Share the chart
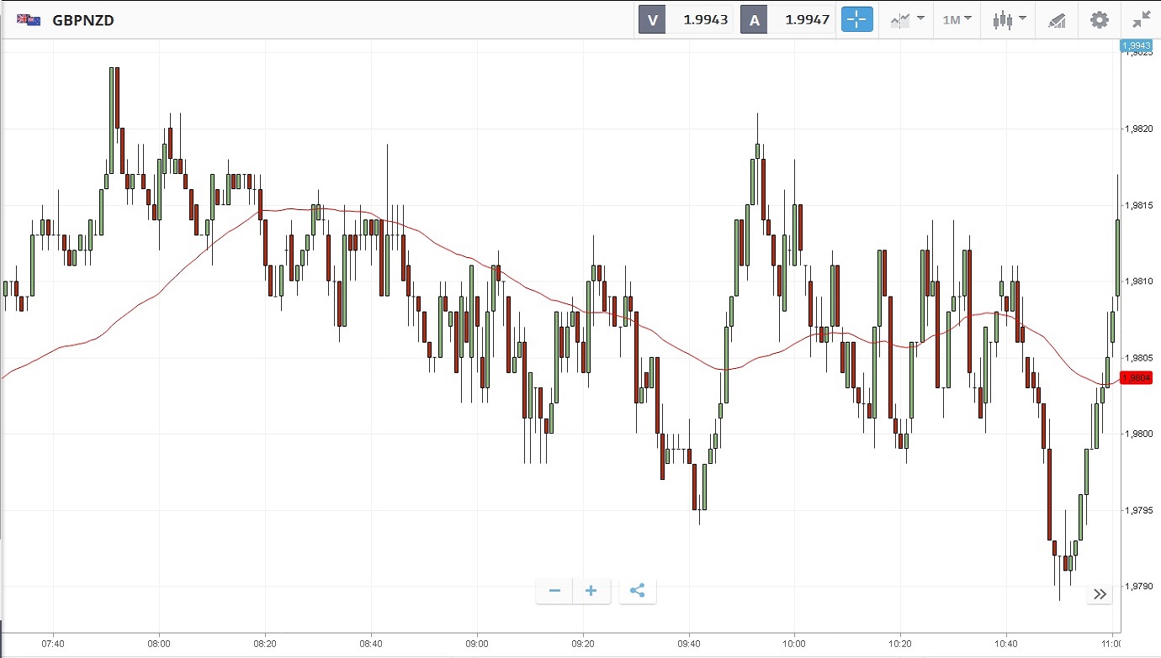 (637, 591)
